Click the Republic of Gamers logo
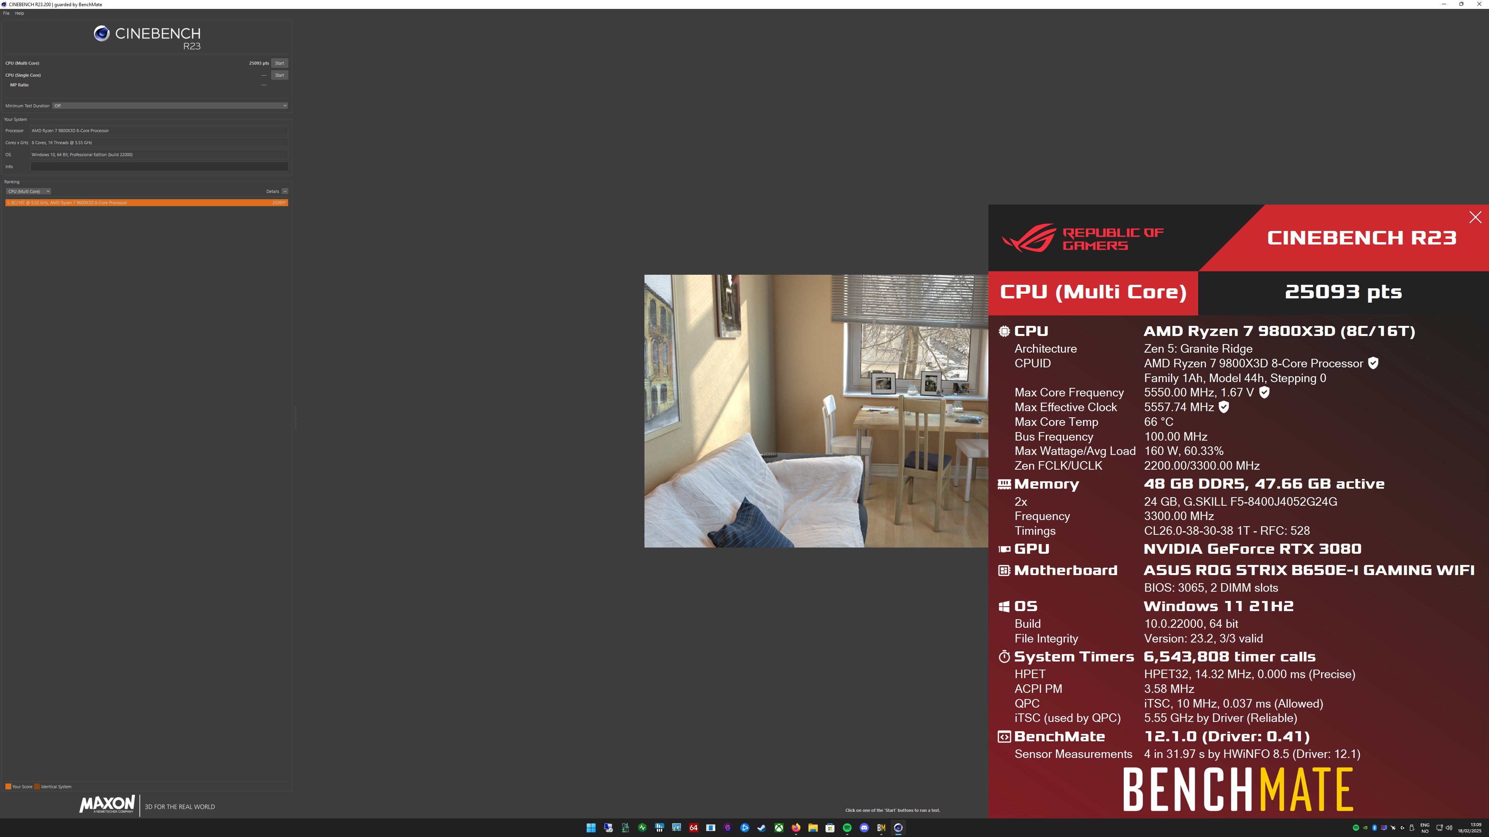The image size is (1489, 837). coord(1083,238)
